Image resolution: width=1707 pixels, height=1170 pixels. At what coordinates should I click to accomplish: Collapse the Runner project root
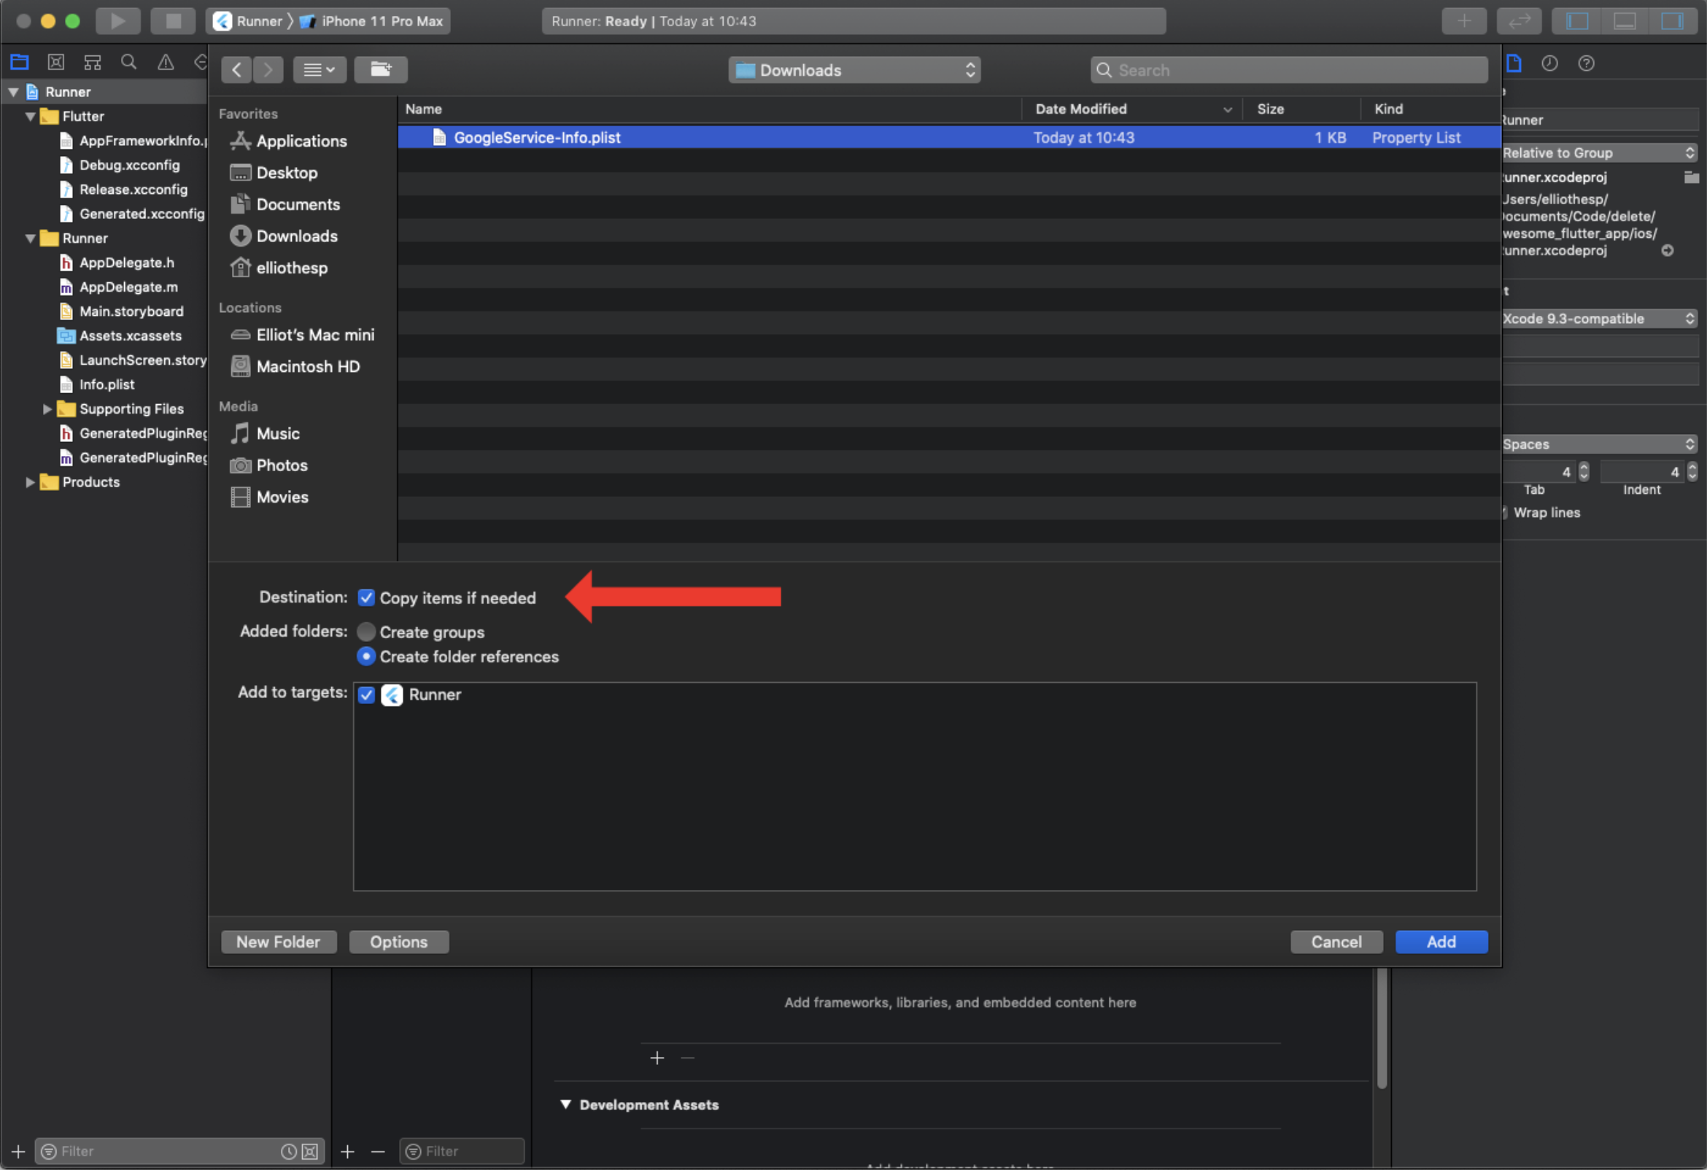pyautogui.click(x=13, y=92)
